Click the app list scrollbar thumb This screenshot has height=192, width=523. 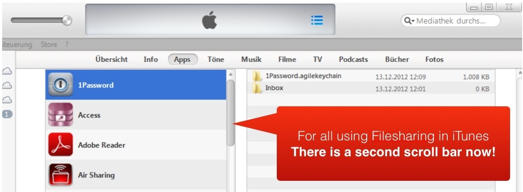tap(231, 113)
